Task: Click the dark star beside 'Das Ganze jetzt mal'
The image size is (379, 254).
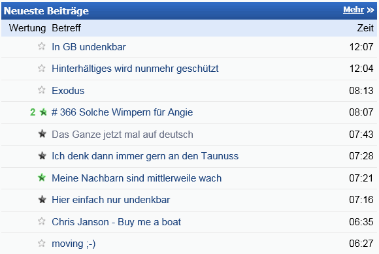Action: 42,134
